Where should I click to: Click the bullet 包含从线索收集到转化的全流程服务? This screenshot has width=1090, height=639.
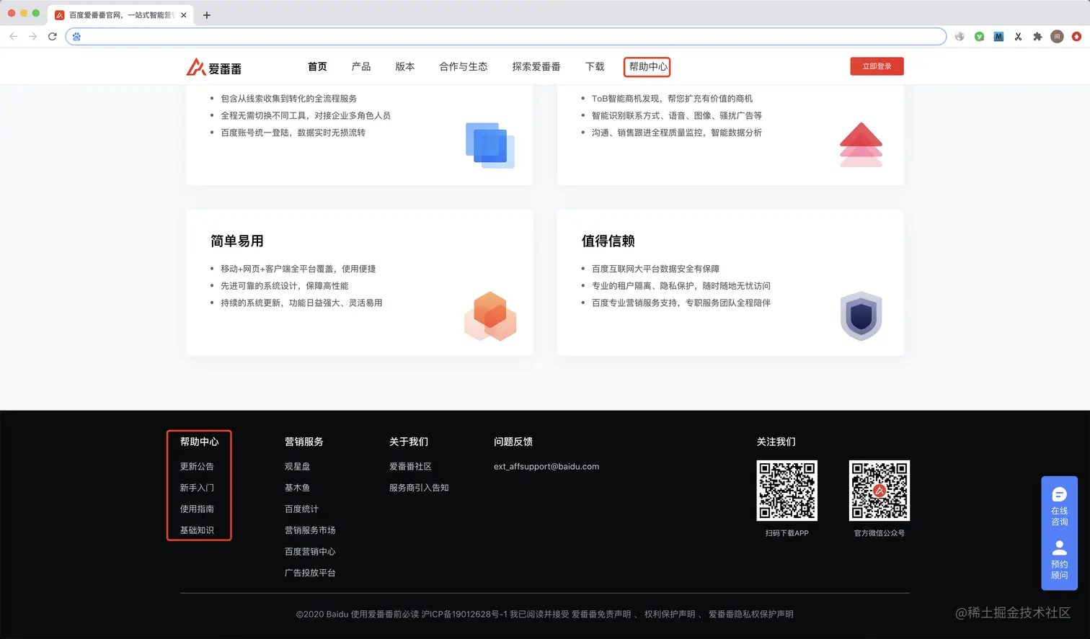[289, 99]
